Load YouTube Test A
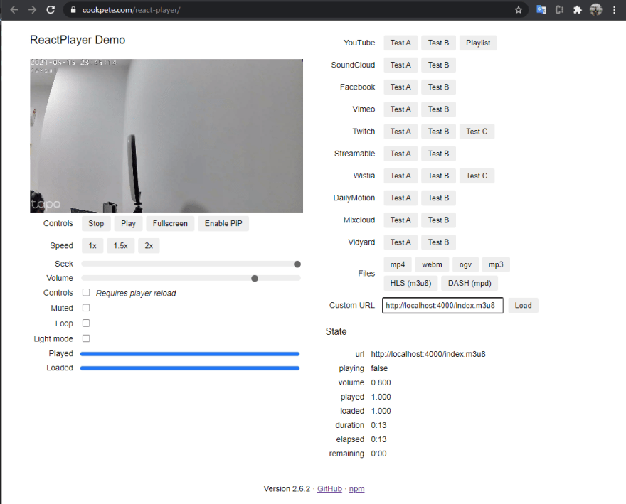 pos(400,43)
